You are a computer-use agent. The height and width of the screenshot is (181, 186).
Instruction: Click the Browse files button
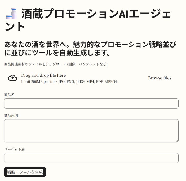point(160,78)
